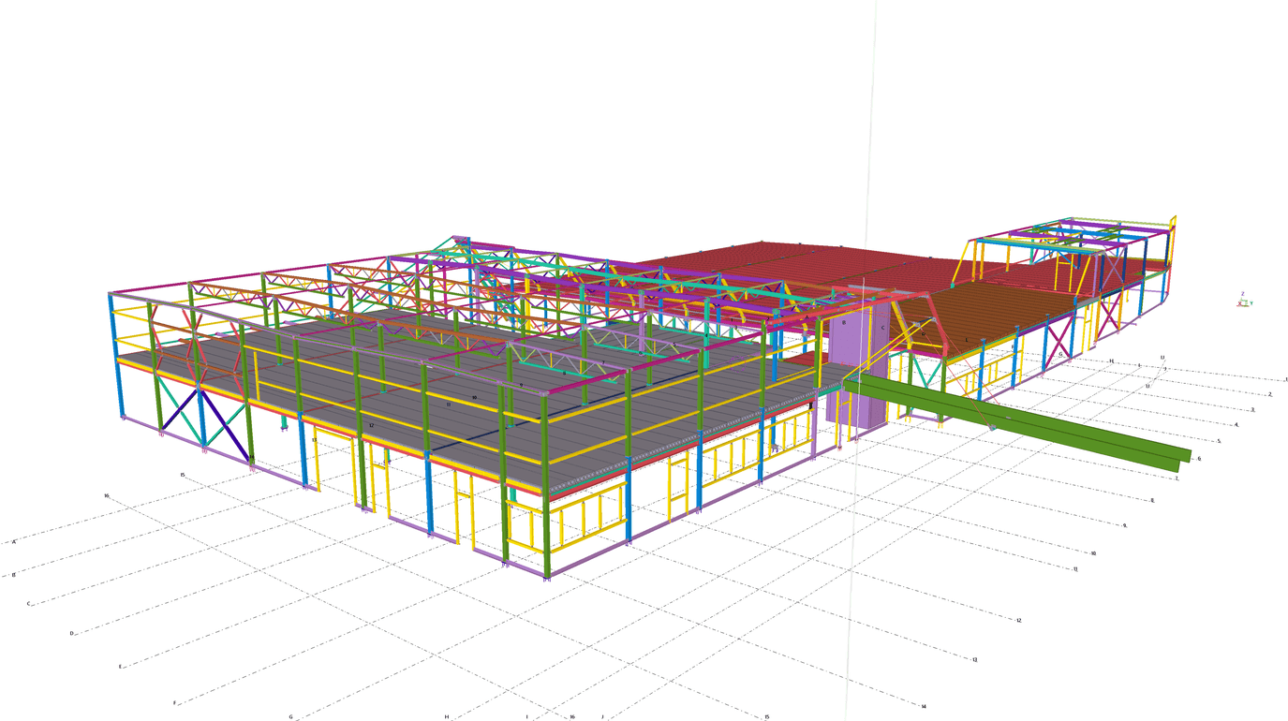Viewport: 1288px width, 721px height.
Task: Select grid label 13
Action: (974, 660)
